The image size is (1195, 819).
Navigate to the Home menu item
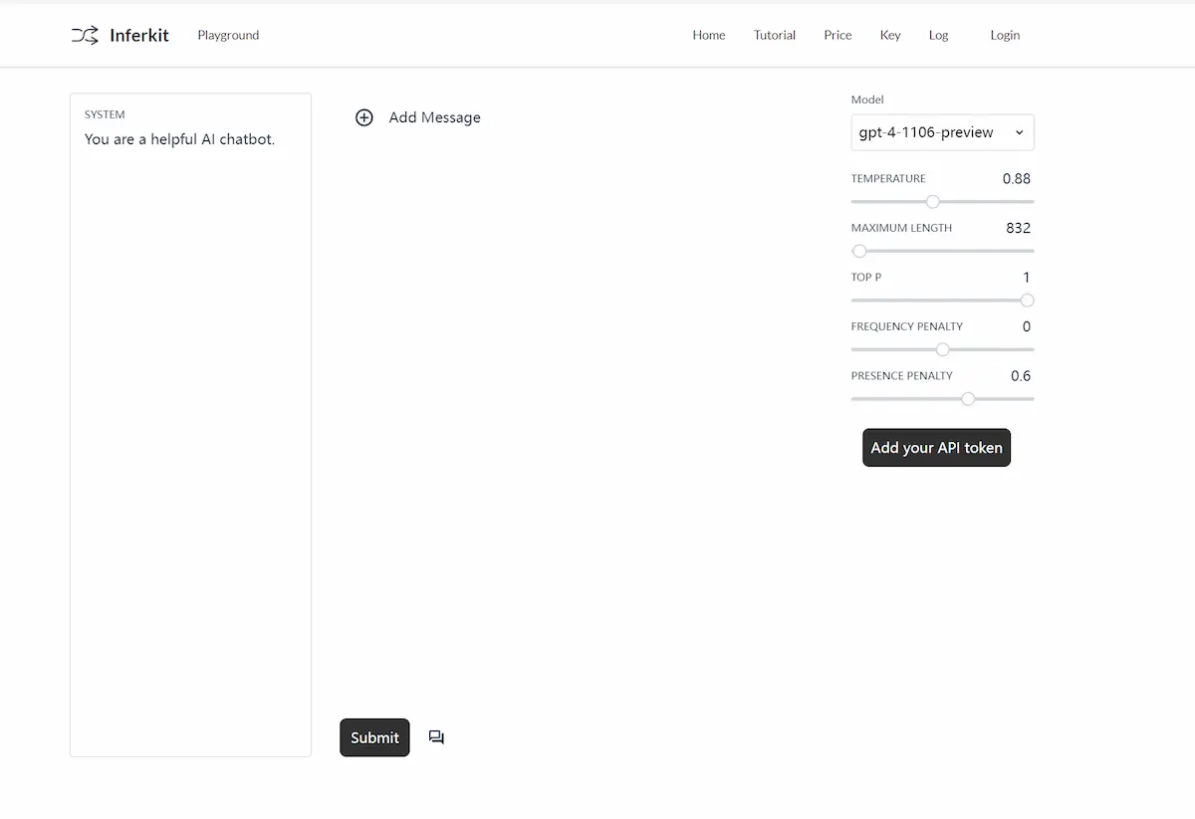(708, 35)
